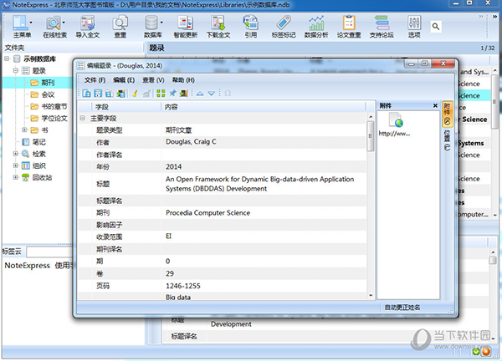The width and height of the screenshot is (502, 361).
Task: Switch to the 位置 side tab
Action: pyautogui.click(x=448, y=140)
